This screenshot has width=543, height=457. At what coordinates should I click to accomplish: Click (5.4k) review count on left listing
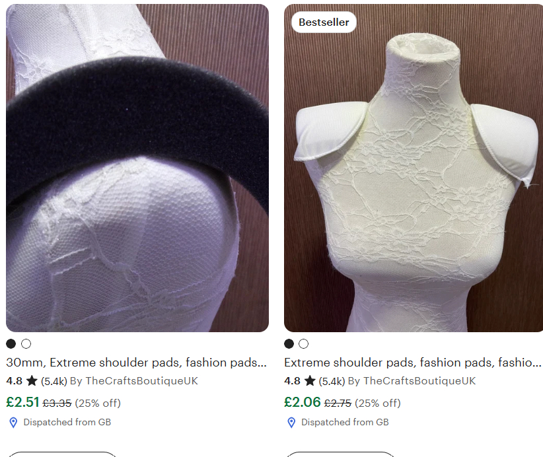coord(54,381)
